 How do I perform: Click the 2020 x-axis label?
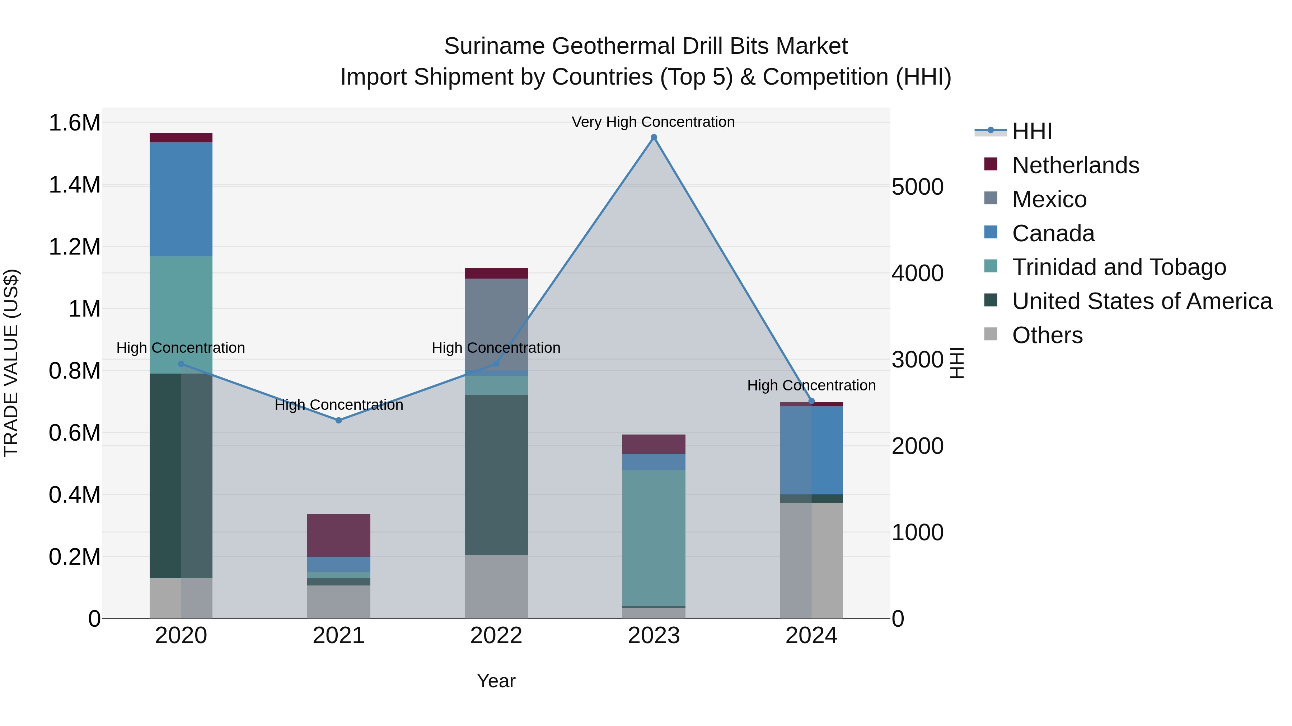pyautogui.click(x=181, y=636)
